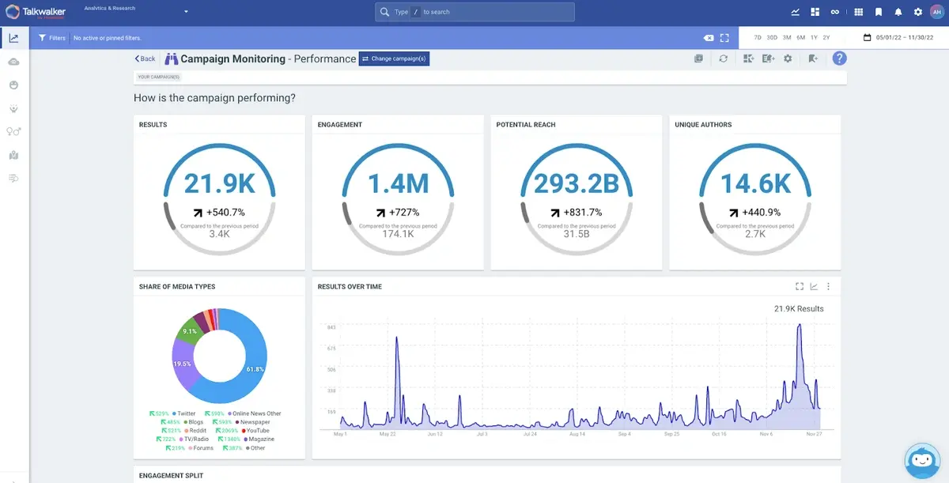Refresh the dashboard with the reload icon
The width and height of the screenshot is (949, 483).
click(723, 58)
